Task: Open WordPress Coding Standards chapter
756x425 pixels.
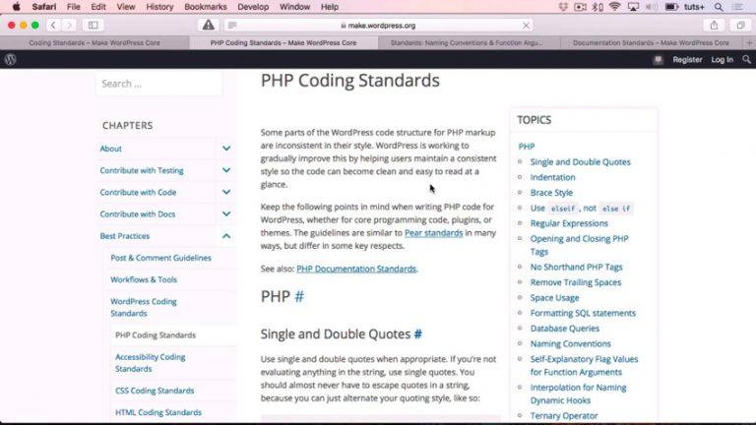Action: point(143,307)
